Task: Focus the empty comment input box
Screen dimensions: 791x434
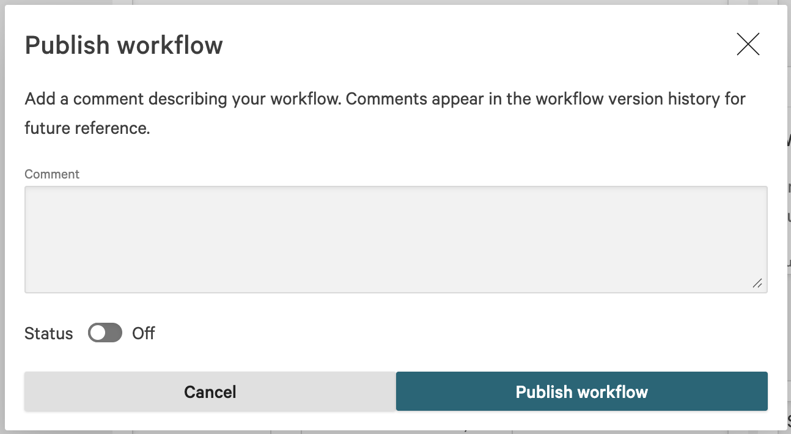Action: [x=395, y=239]
